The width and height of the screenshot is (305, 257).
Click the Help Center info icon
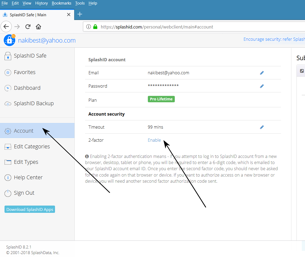tap(8, 178)
